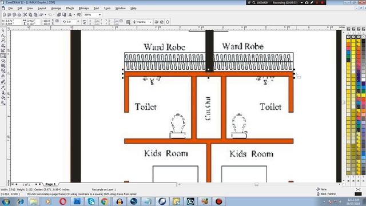
Task: Open Windows Start button
Action: 6,201
